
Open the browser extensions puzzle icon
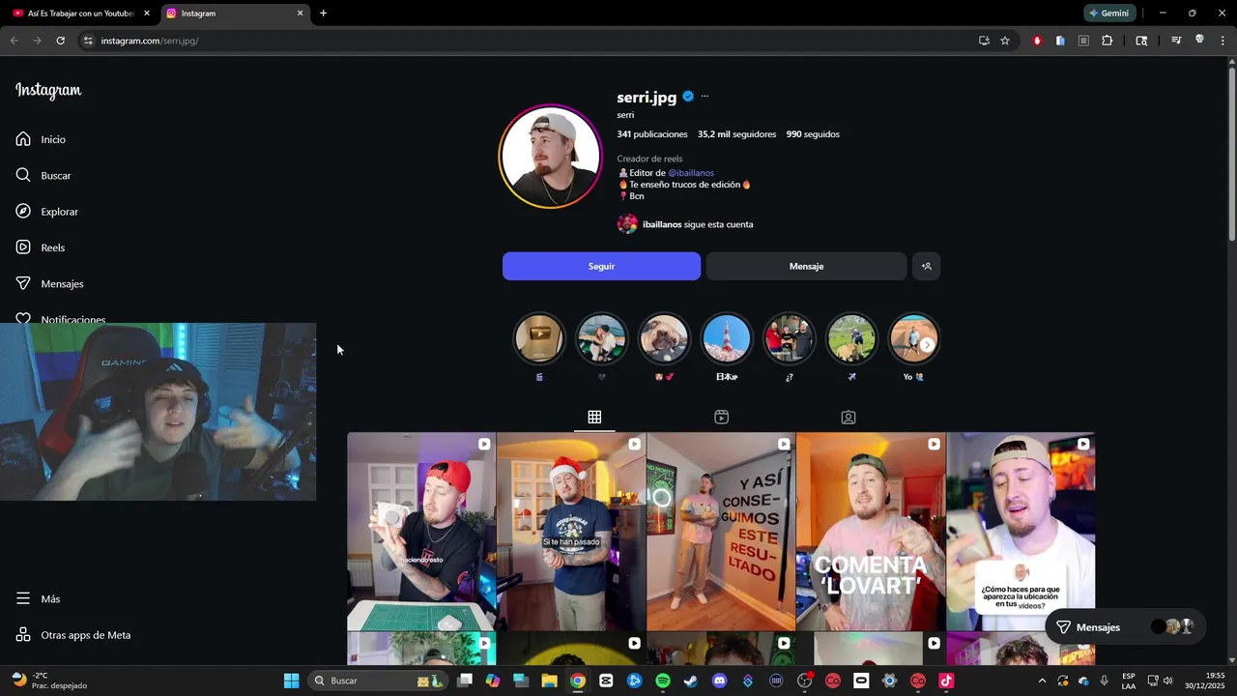pos(1108,41)
